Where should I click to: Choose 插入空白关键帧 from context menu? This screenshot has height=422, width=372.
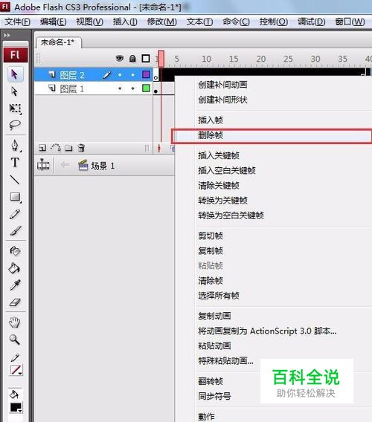point(227,170)
